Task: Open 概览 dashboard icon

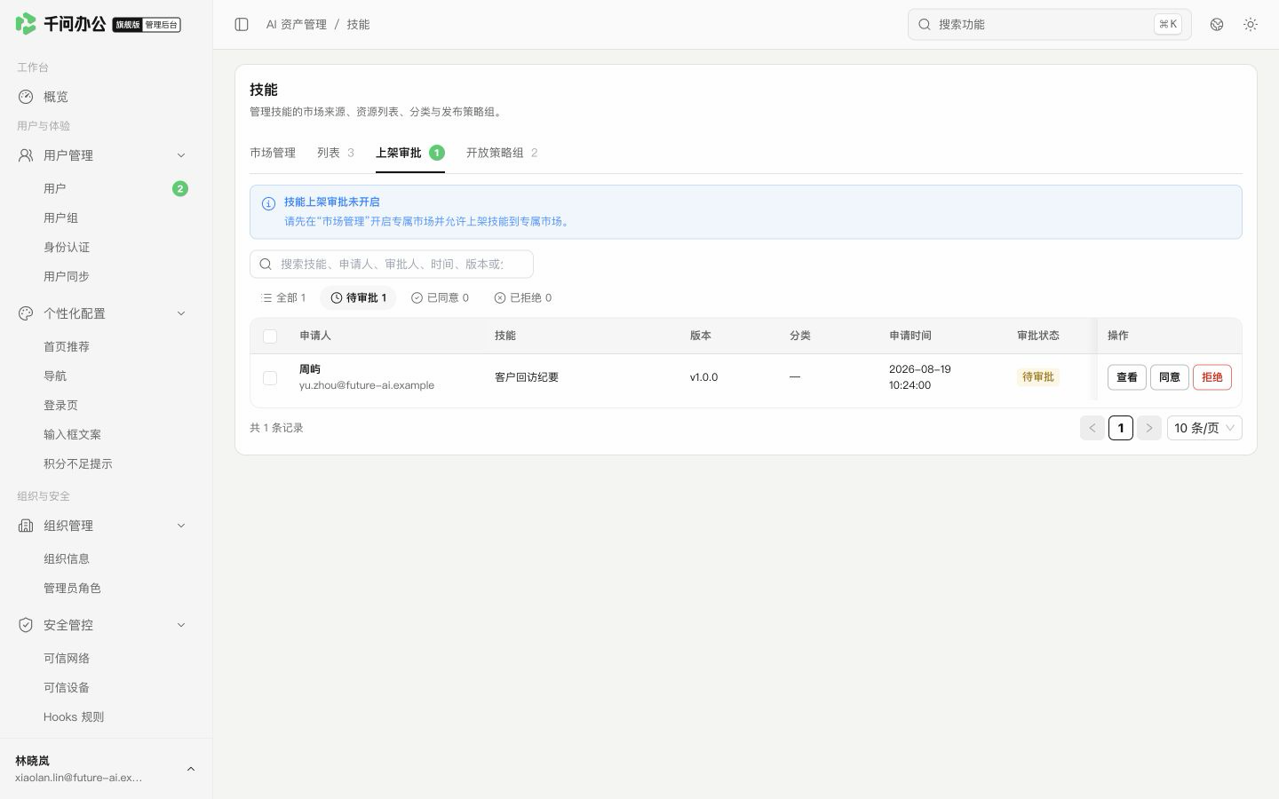Action: (x=26, y=97)
